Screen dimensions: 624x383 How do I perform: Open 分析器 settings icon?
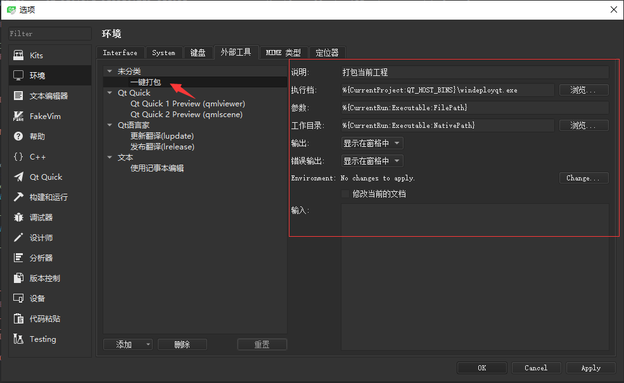[18, 258]
